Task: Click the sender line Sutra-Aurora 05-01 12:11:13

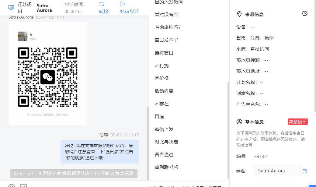Action: point(36,17)
